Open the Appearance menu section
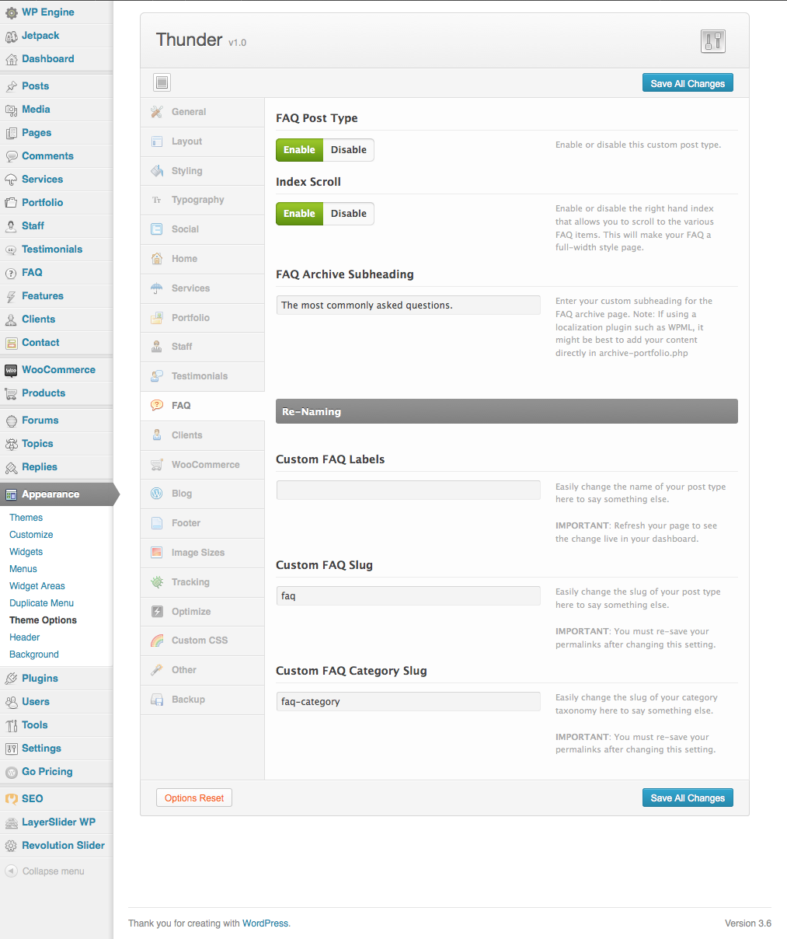787x939 pixels. [x=50, y=494]
